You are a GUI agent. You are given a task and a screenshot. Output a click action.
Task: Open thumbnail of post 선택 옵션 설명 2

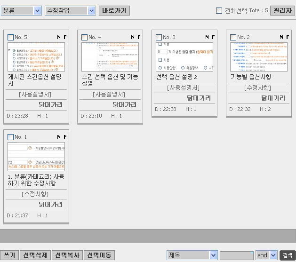tap(184, 56)
